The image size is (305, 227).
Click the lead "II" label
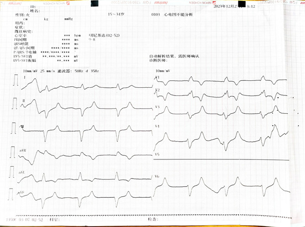[24, 100]
